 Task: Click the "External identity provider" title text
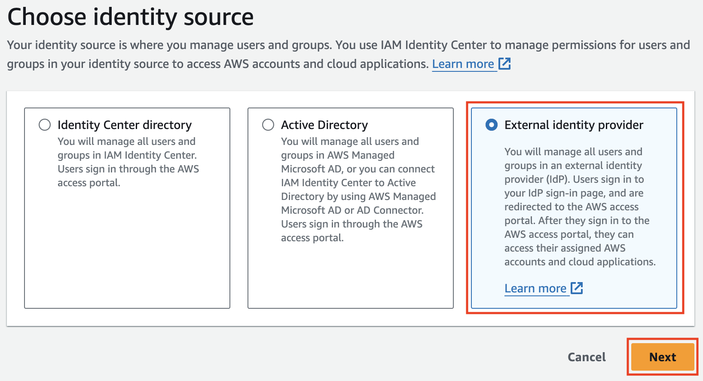click(574, 125)
